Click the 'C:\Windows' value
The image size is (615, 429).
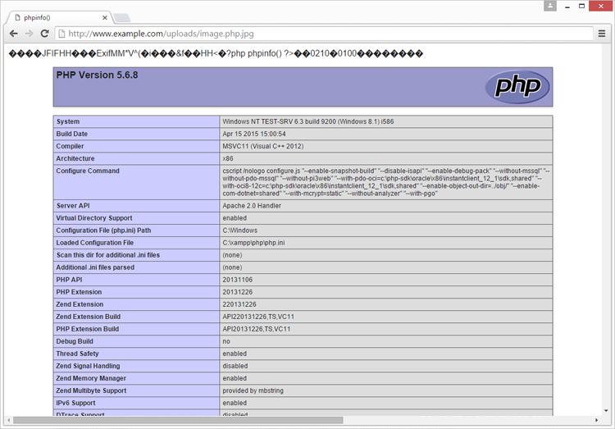[x=240, y=230]
